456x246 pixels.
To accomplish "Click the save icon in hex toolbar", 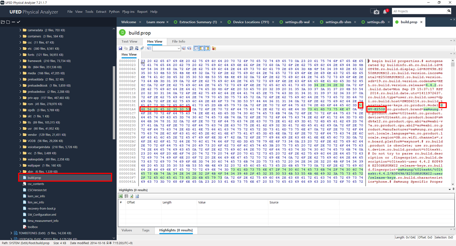I will [x=120, y=48].
